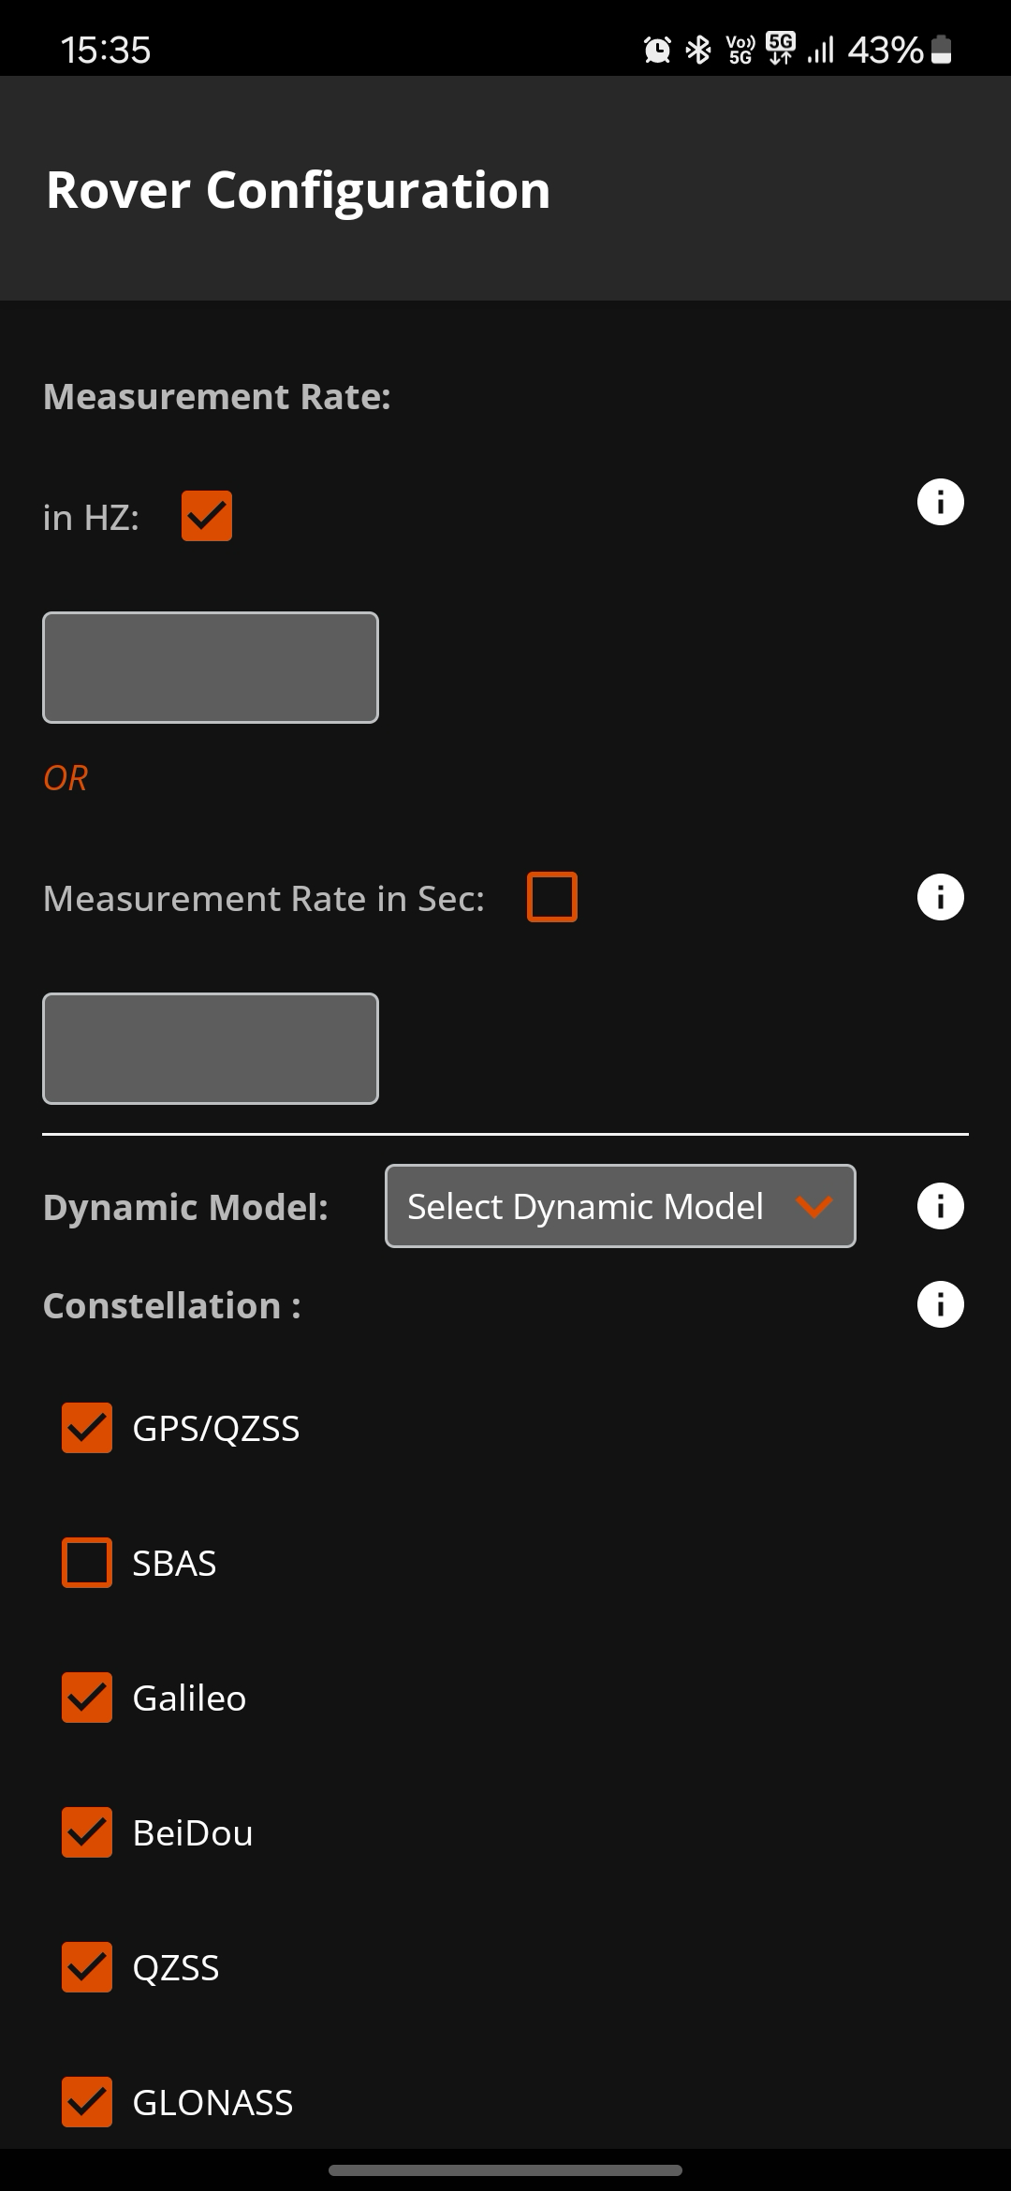Uncheck the in HZ checkbox

click(207, 516)
